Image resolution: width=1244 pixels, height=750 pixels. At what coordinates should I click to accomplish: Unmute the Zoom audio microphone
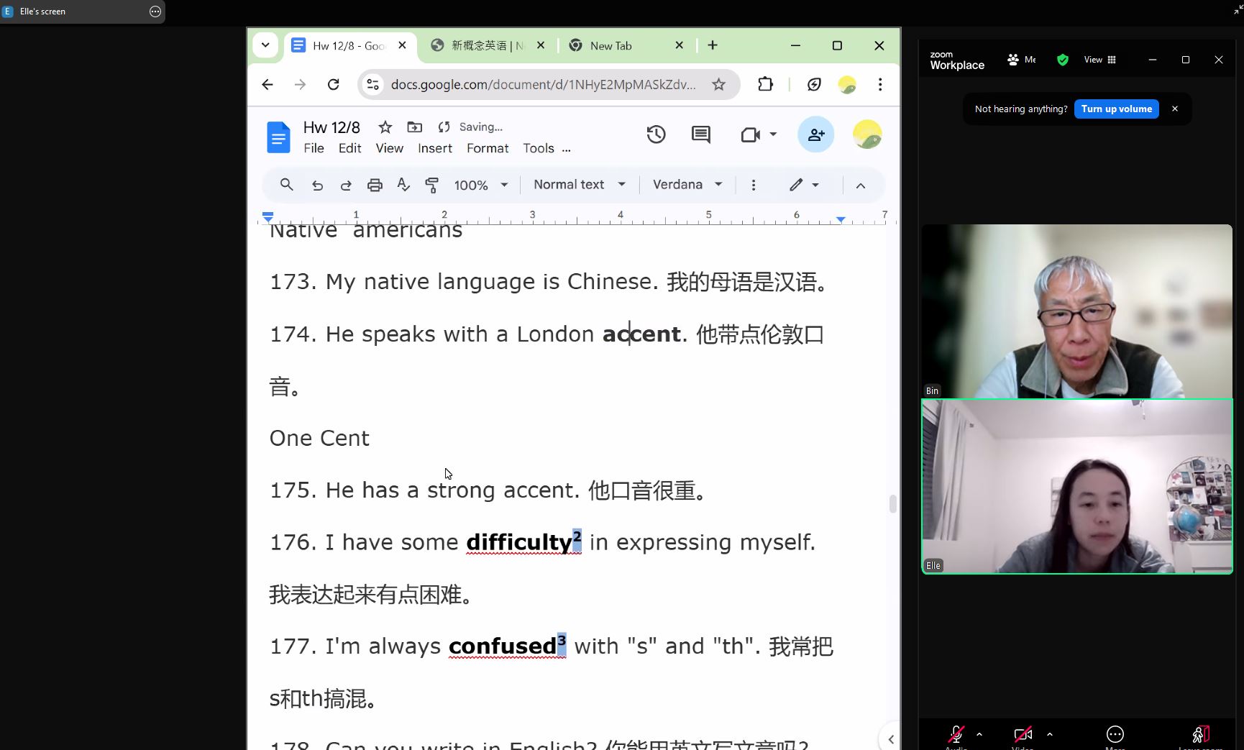[x=956, y=734]
